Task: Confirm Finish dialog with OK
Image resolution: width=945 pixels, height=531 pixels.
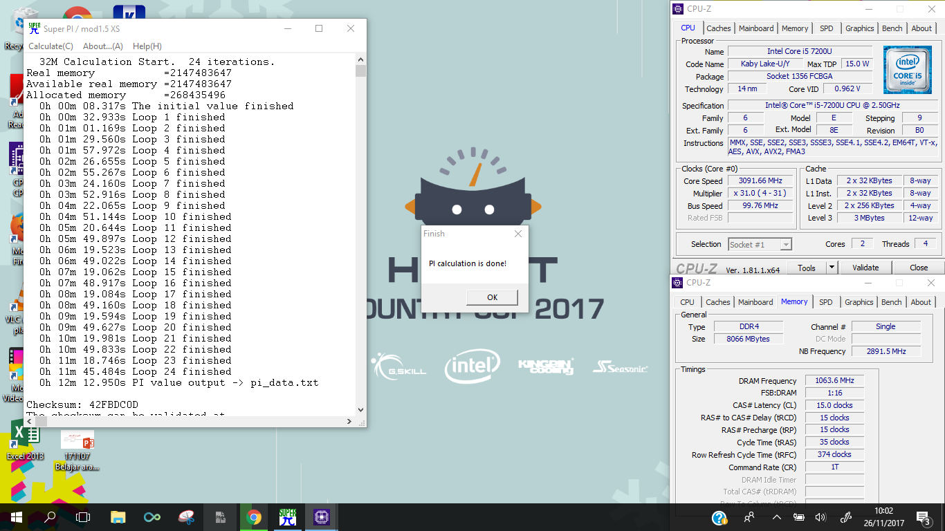Action: (x=492, y=297)
